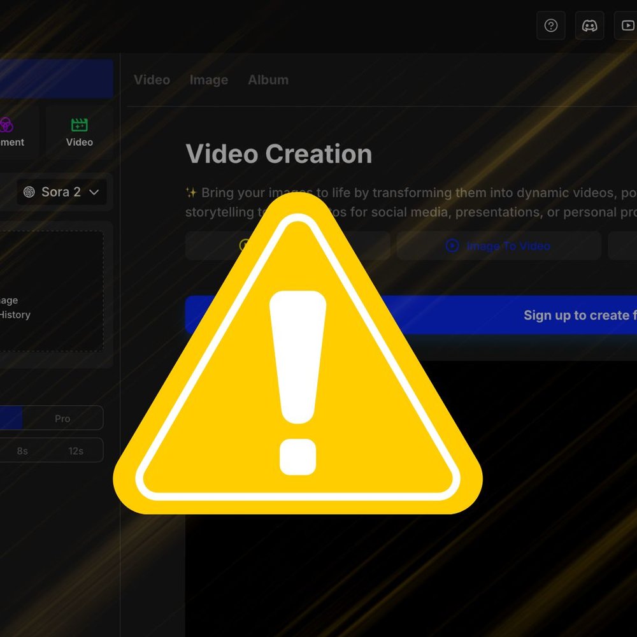The image size is (637, 637).
Task: Click the play icon on Image To Video
Action: (x=452, y=246)
